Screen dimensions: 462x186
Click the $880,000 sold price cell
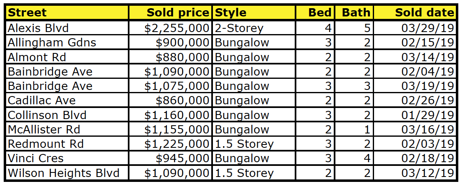point(170,57)
